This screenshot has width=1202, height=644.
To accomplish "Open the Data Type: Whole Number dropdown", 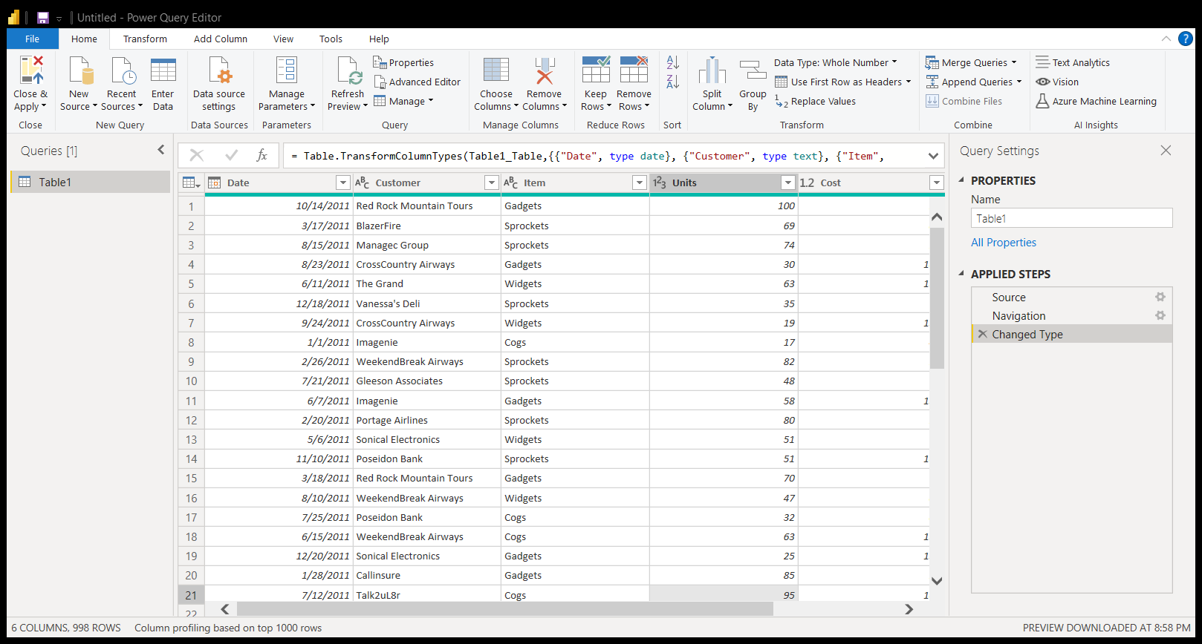I will 836,63.
